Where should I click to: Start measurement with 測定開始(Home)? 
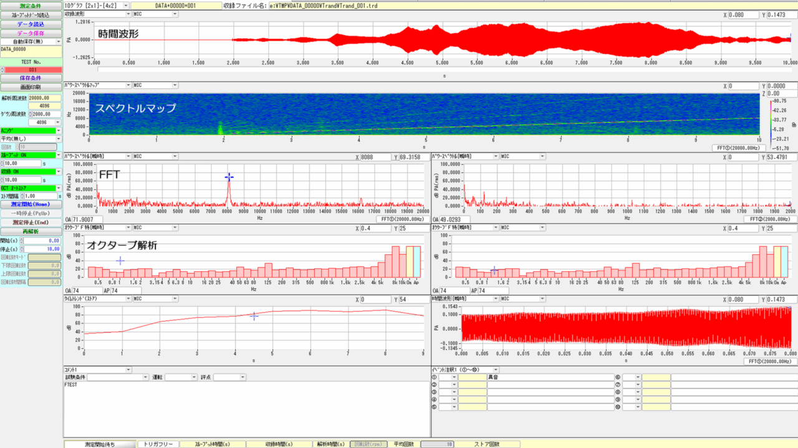31,204
